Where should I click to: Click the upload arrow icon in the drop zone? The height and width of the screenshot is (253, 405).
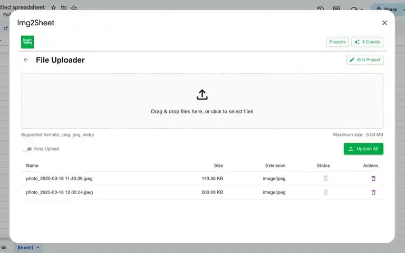[x=202, y=94]
